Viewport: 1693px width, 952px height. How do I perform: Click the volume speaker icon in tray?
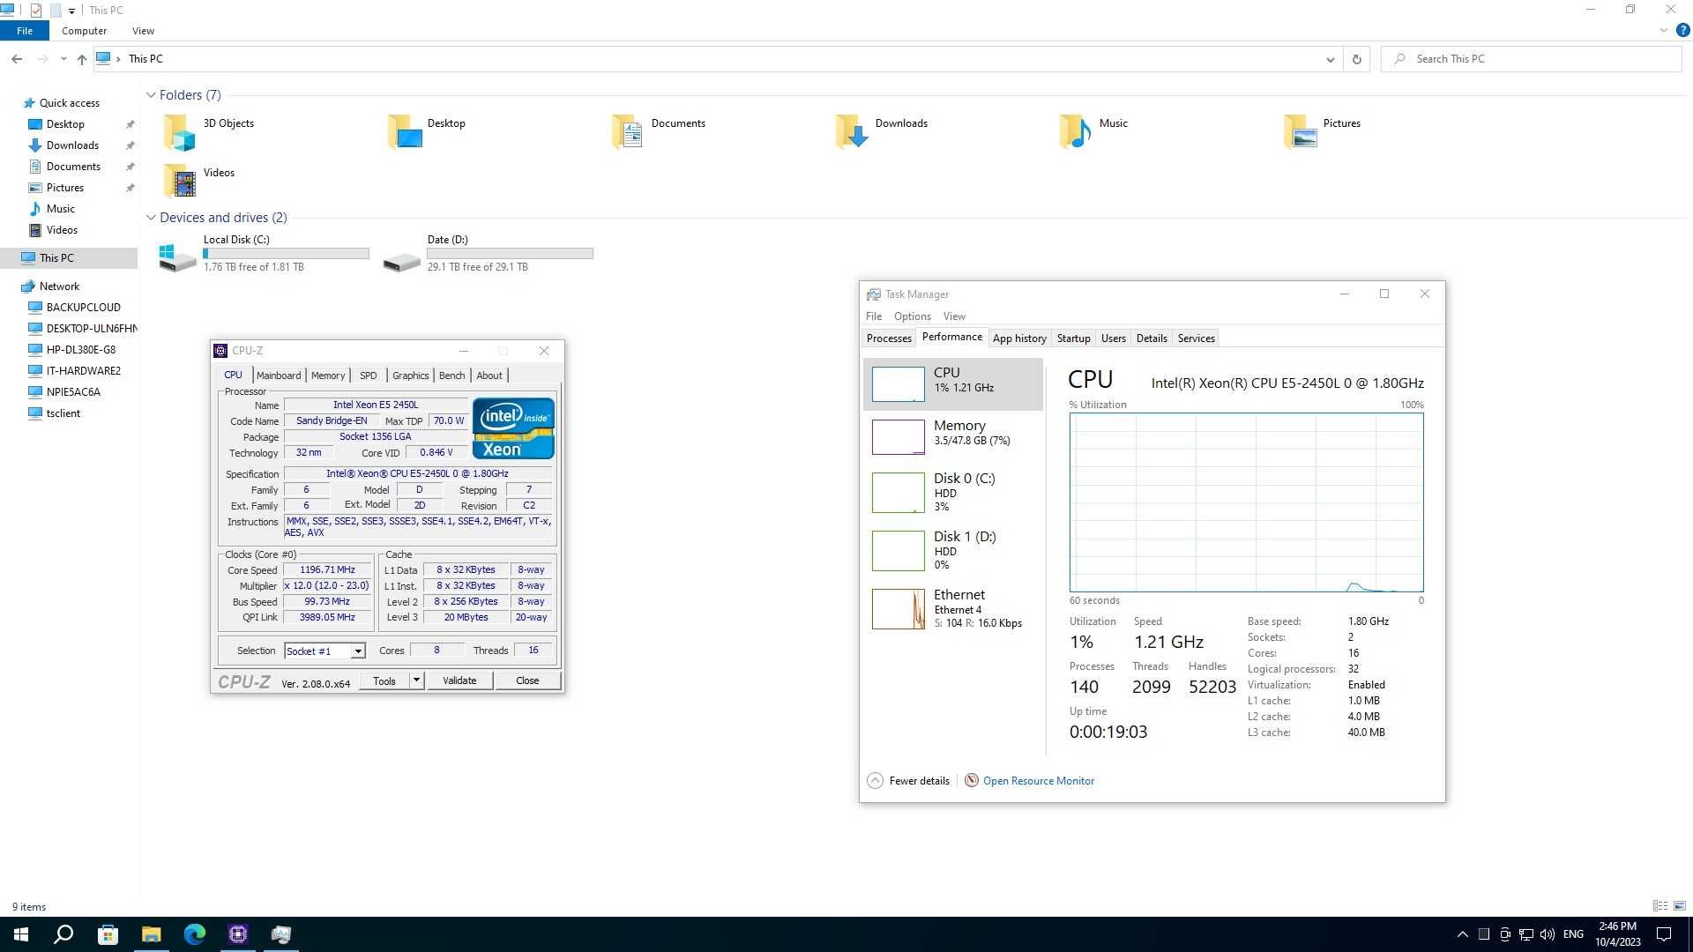[1548, 934]
